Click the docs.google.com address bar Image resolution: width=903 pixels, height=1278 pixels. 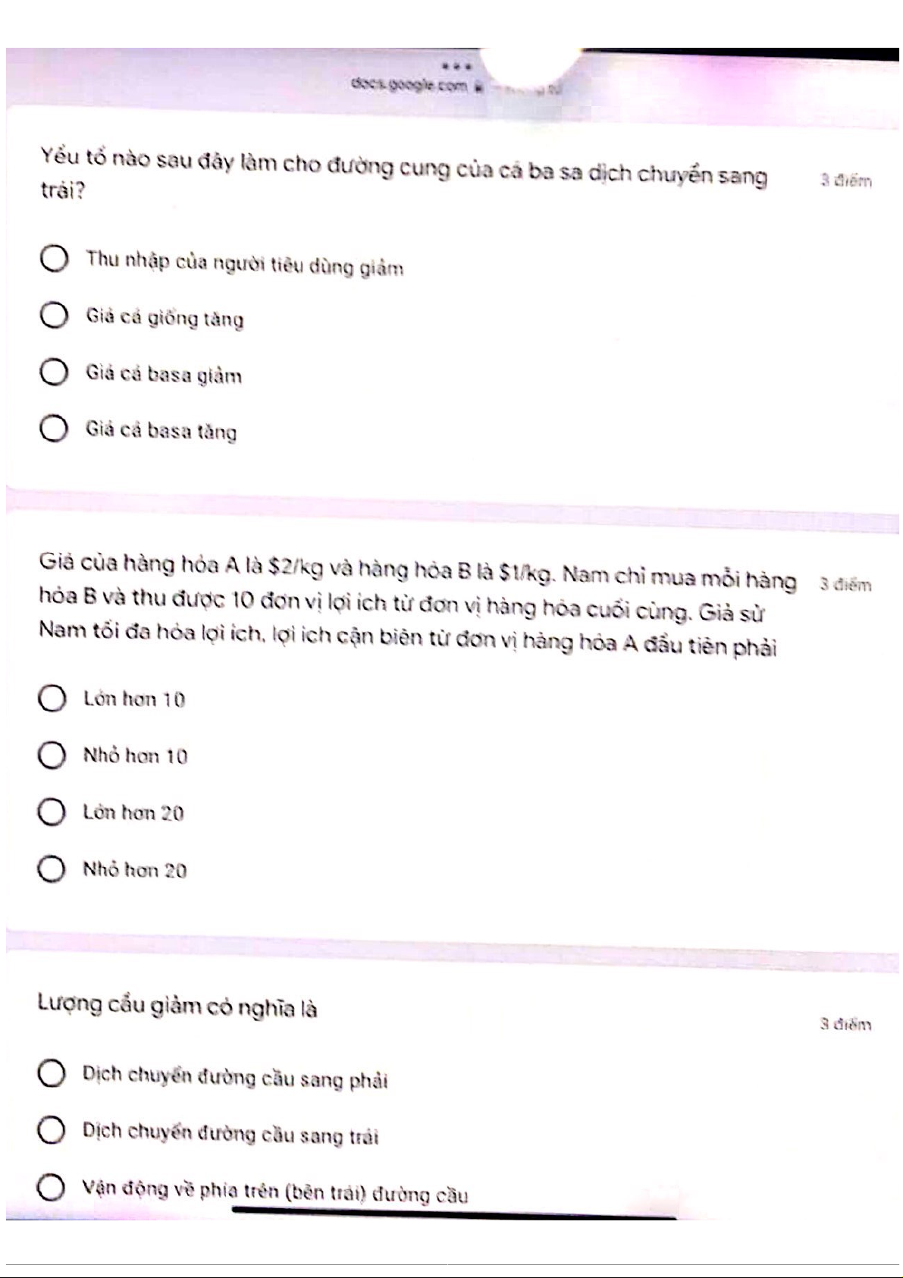coord(409,84)
